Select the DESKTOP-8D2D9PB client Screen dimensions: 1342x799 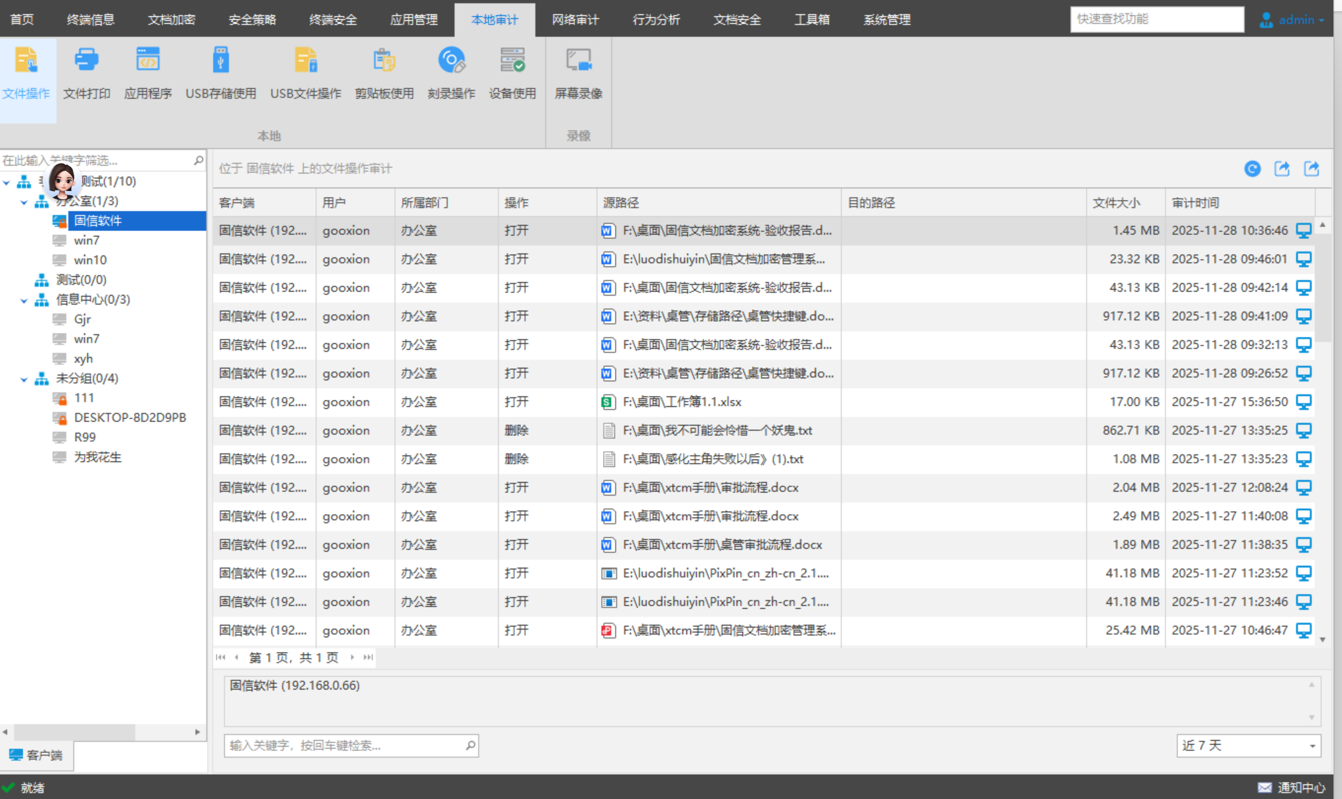point(129,418)
